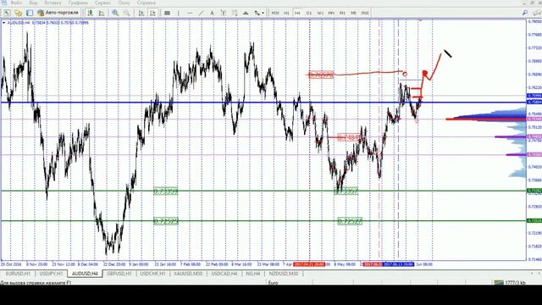Click the Euro status bar entry

coord(273,282)
